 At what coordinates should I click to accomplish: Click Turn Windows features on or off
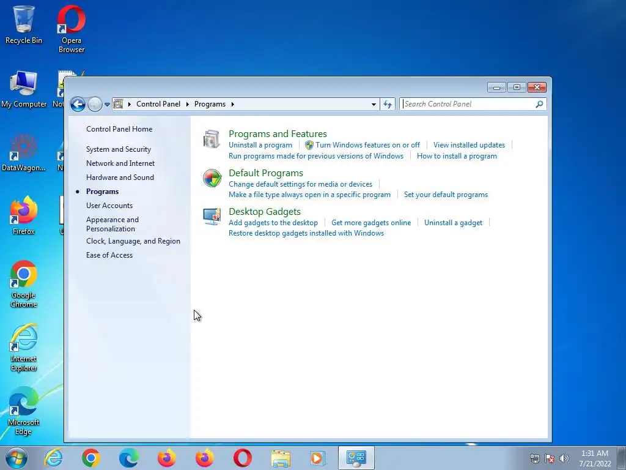[x=367, y=145]
